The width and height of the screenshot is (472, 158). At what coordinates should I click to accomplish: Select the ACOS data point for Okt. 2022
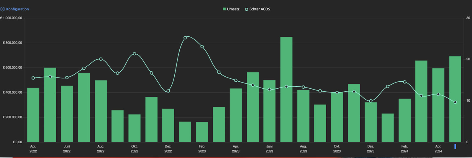pyautogui.click(x=135, y=54)
